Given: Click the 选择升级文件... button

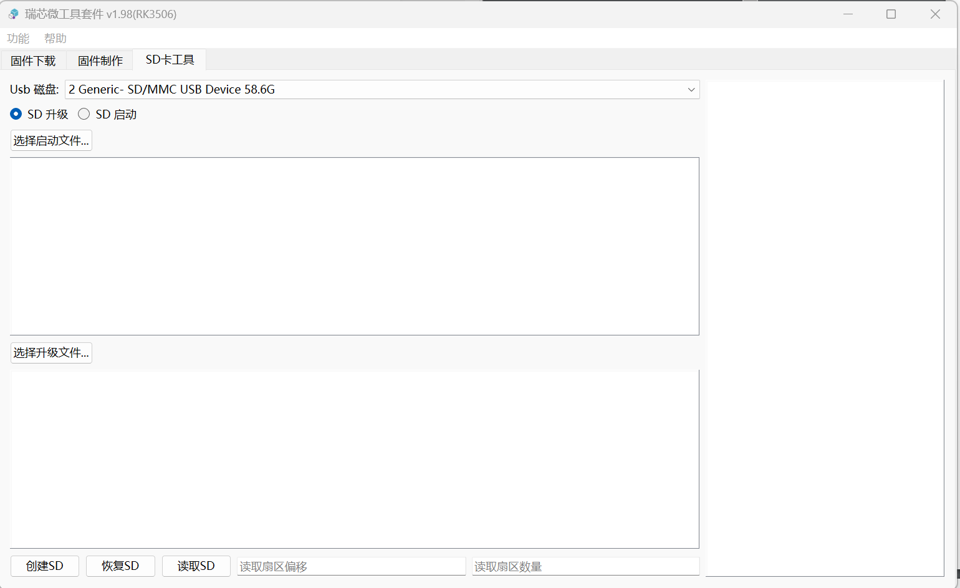Looking at the screenshot, I should tap(51, 352).
